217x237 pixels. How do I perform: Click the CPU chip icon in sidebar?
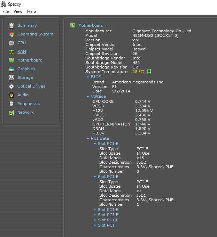pos(11,43)
